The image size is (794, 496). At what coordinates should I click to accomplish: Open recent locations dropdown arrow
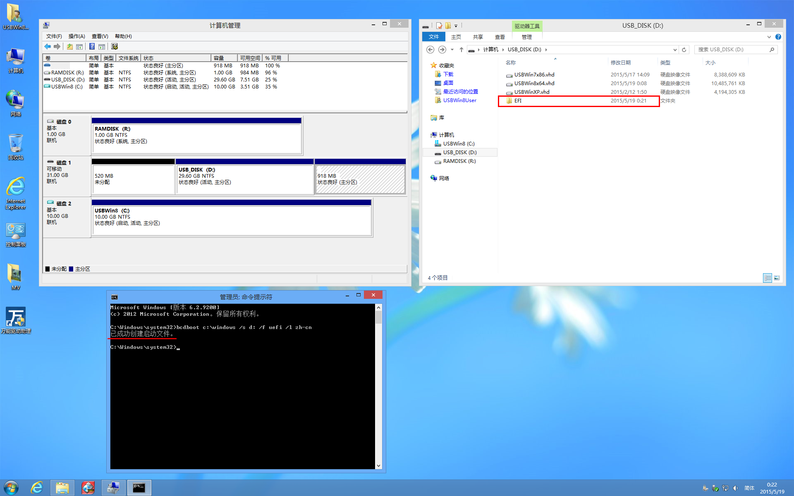(452, 50)
